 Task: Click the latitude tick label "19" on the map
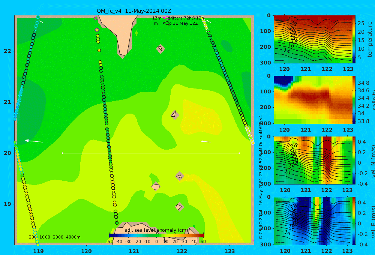(x=7, y=204)
